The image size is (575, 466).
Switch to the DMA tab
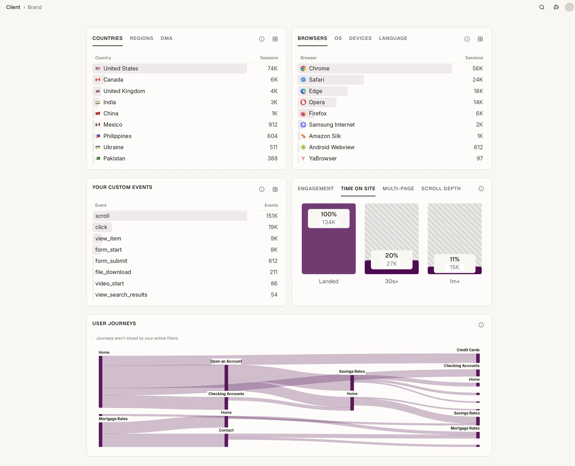pyautogui.click(x=166, y=38)
